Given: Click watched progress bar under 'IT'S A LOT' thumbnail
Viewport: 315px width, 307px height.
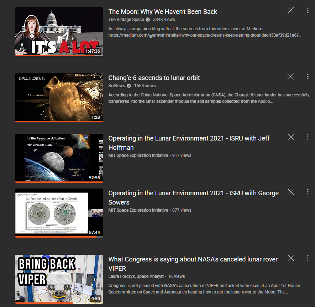Looking at the screenshot, I should click(55, 55).
